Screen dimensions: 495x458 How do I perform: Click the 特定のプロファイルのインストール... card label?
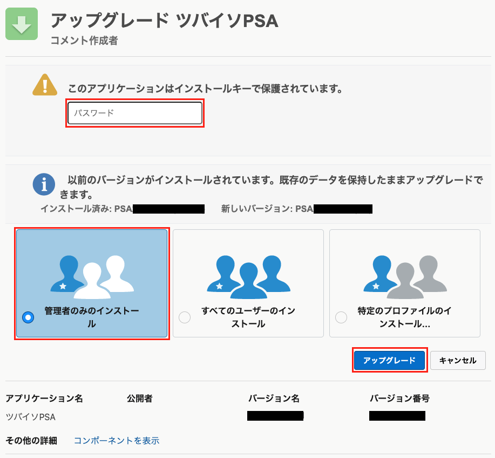click(x=405, y=317)
